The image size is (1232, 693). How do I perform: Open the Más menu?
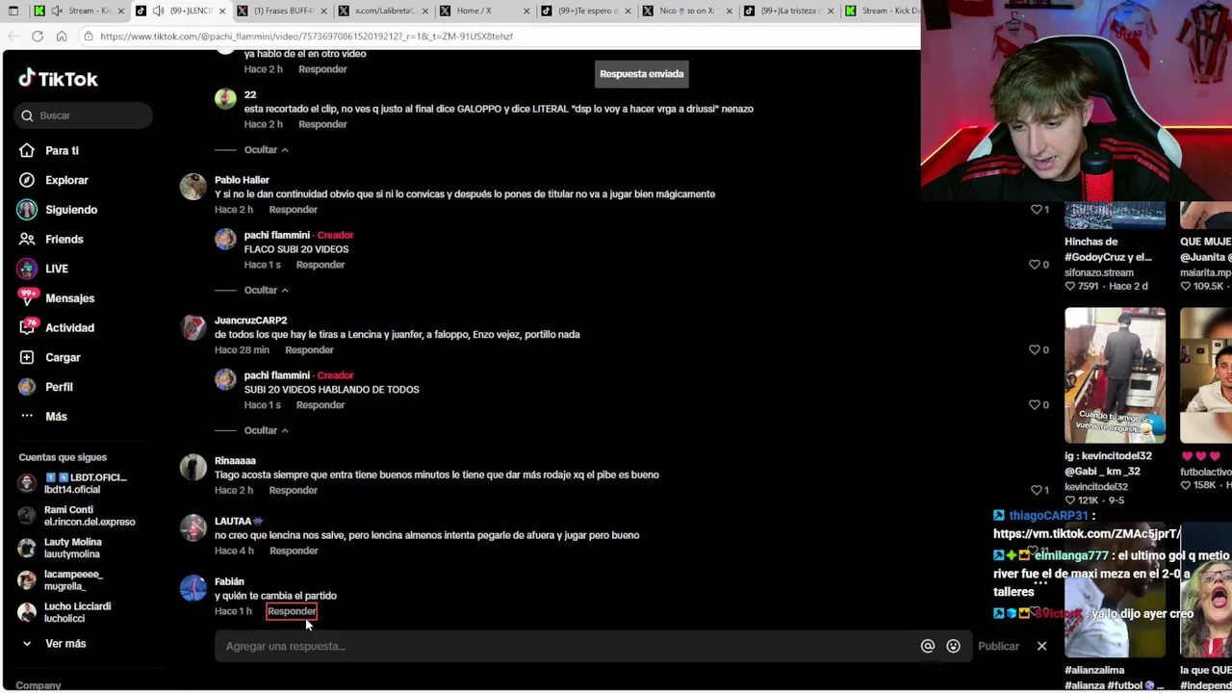point(56,417)
